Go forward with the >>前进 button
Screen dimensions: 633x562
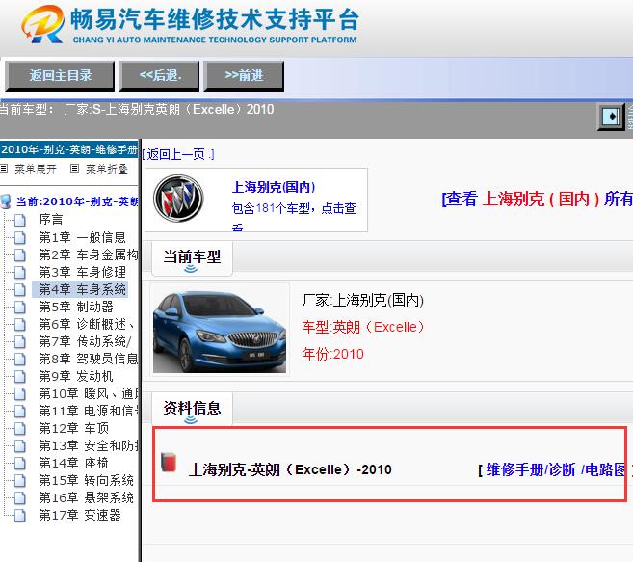tap(244, 75)
